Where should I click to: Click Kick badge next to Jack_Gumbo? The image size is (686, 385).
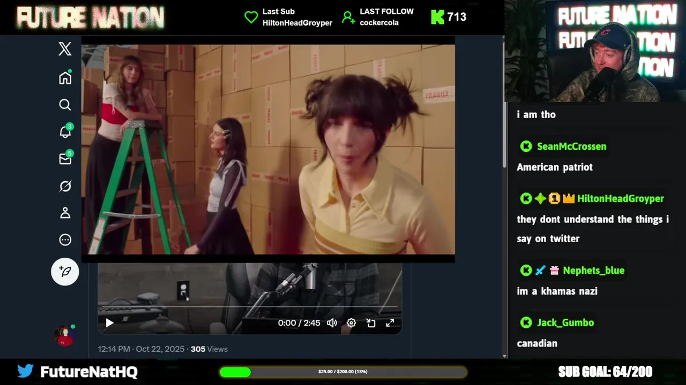tap(526, 322)
